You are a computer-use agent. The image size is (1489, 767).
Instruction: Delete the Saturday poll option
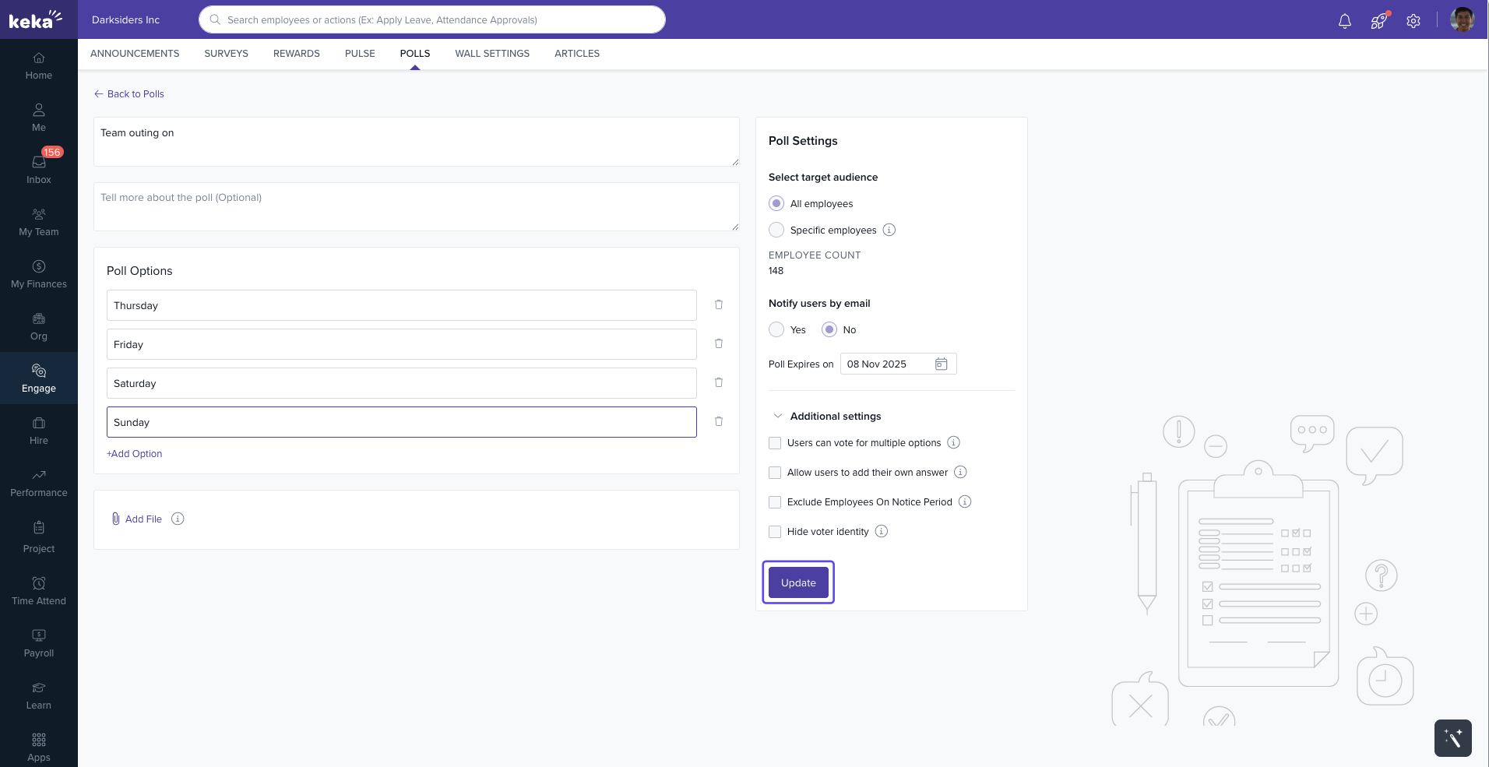click(719, 382)
